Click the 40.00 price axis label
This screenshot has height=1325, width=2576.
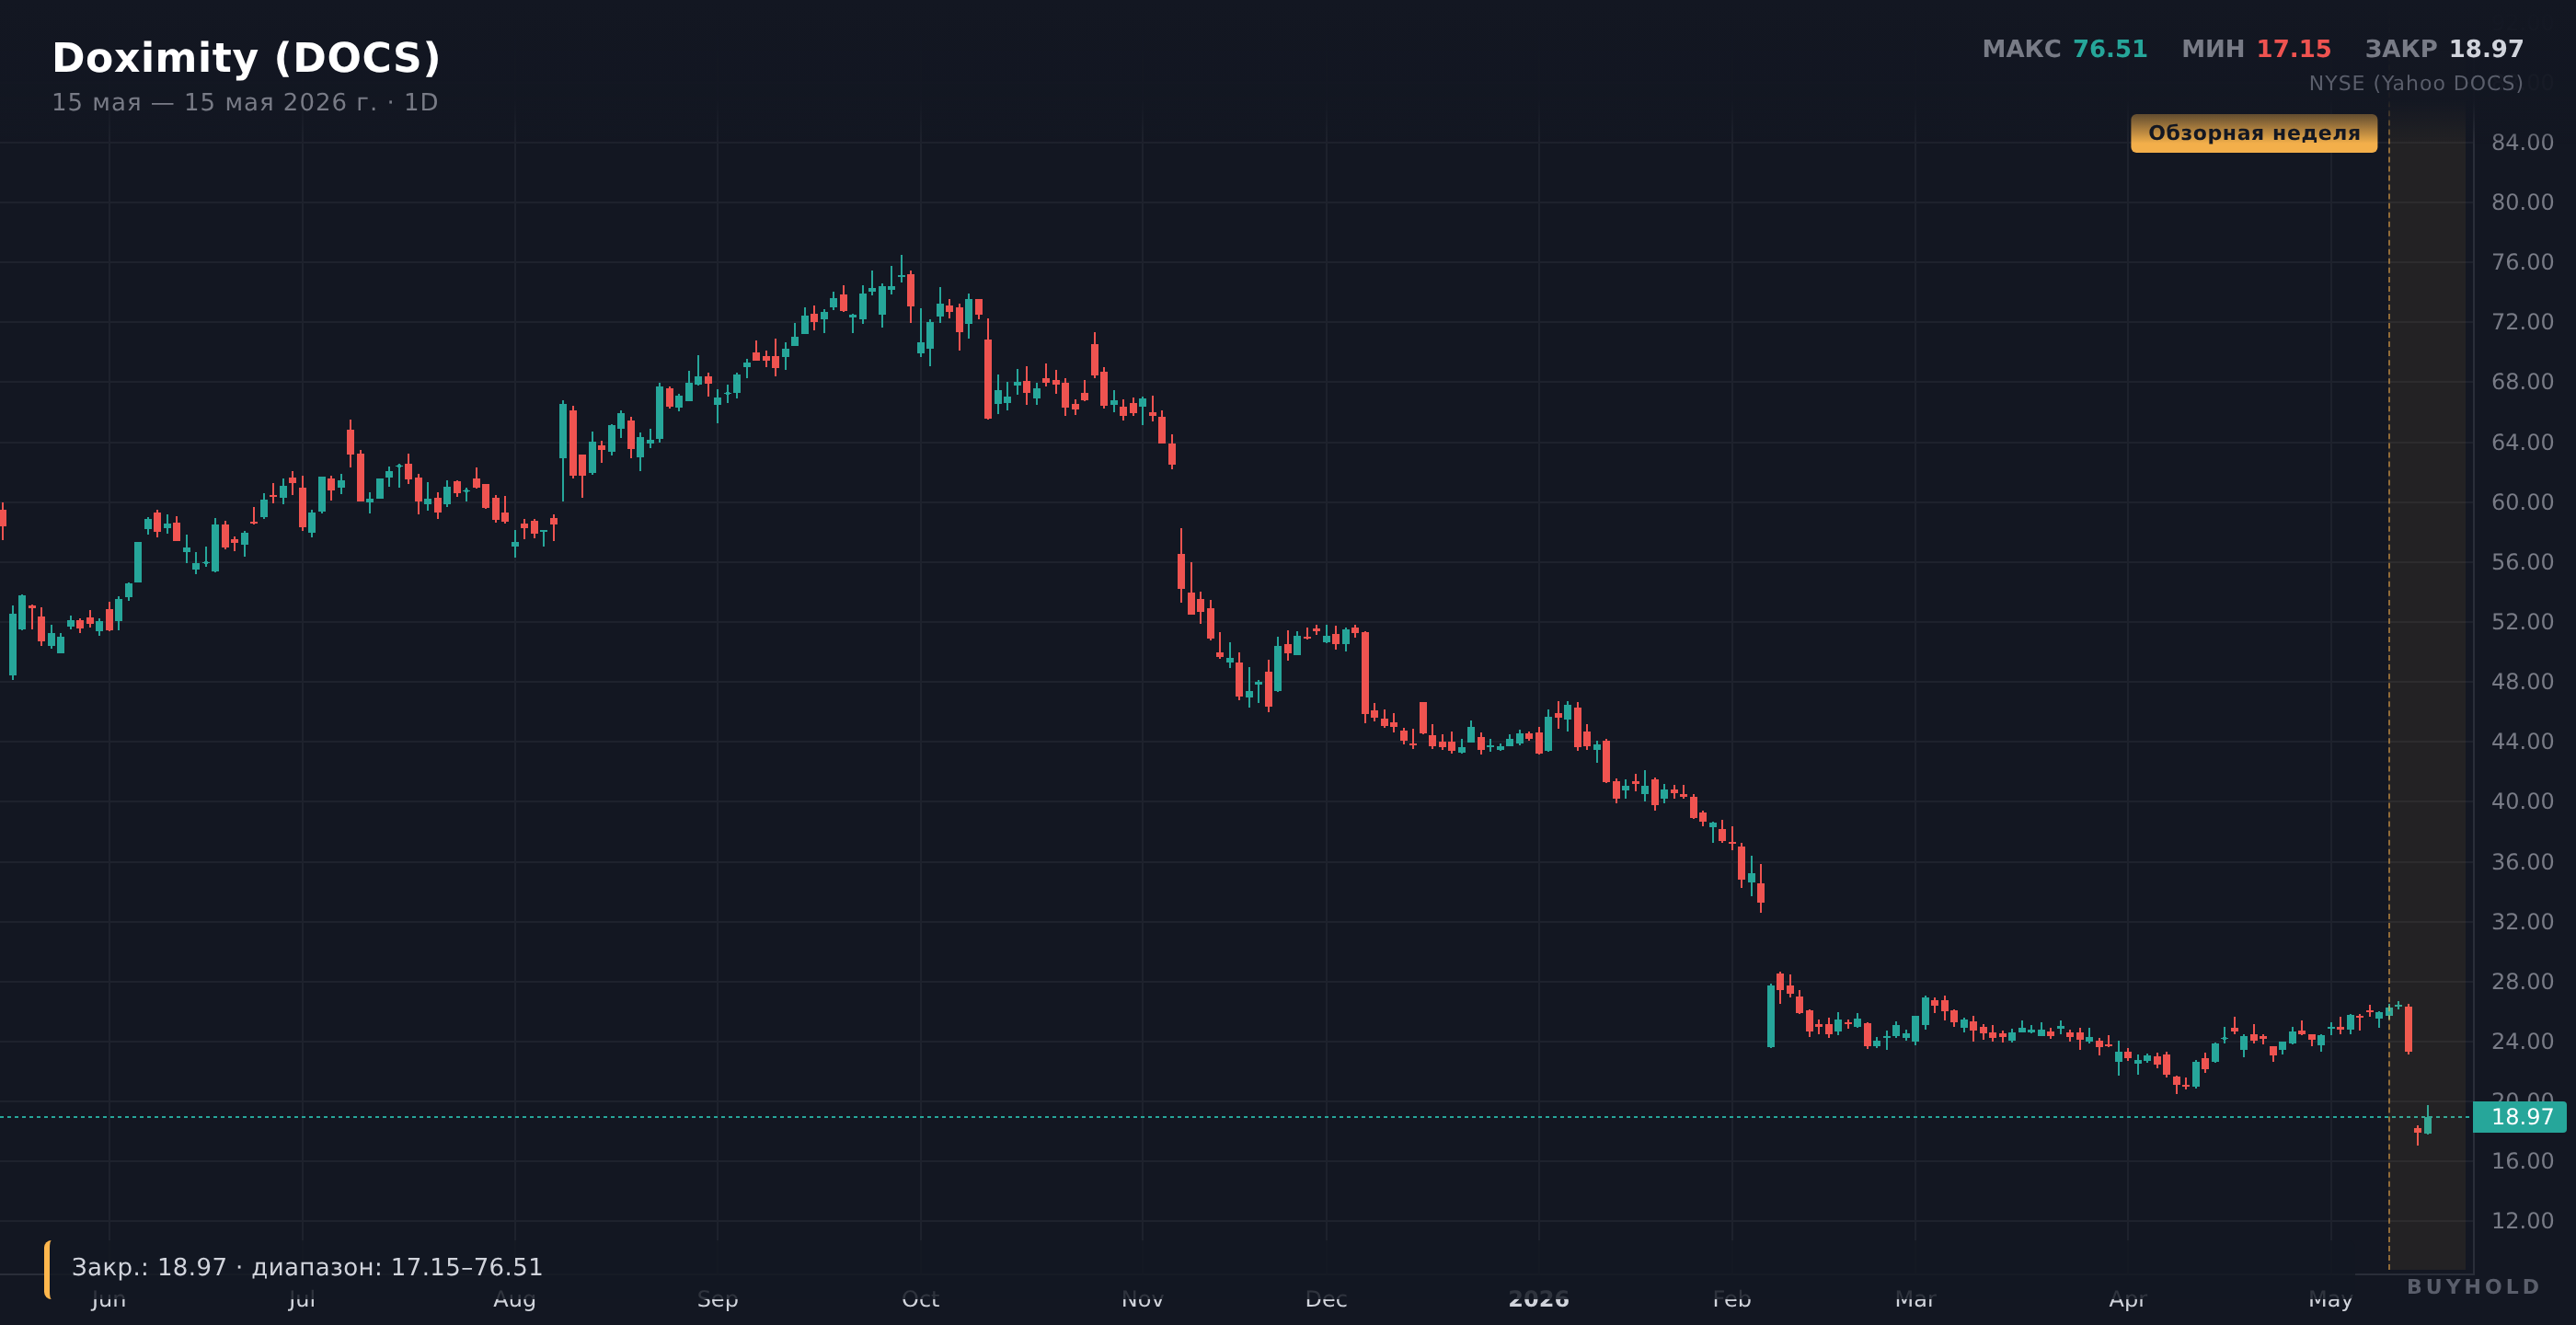2522,801
